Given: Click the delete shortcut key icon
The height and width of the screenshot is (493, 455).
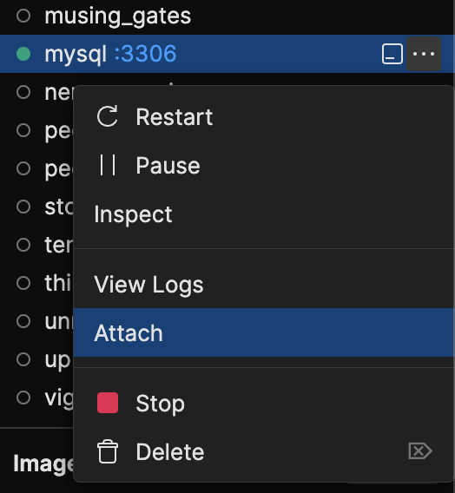Looking at the screenshot, I should click(420, 451).
